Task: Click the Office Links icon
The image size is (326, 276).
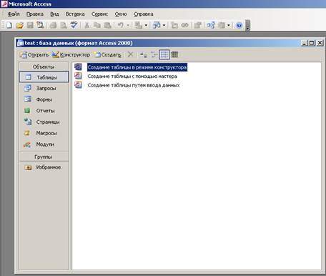Action: pos(139,25)
